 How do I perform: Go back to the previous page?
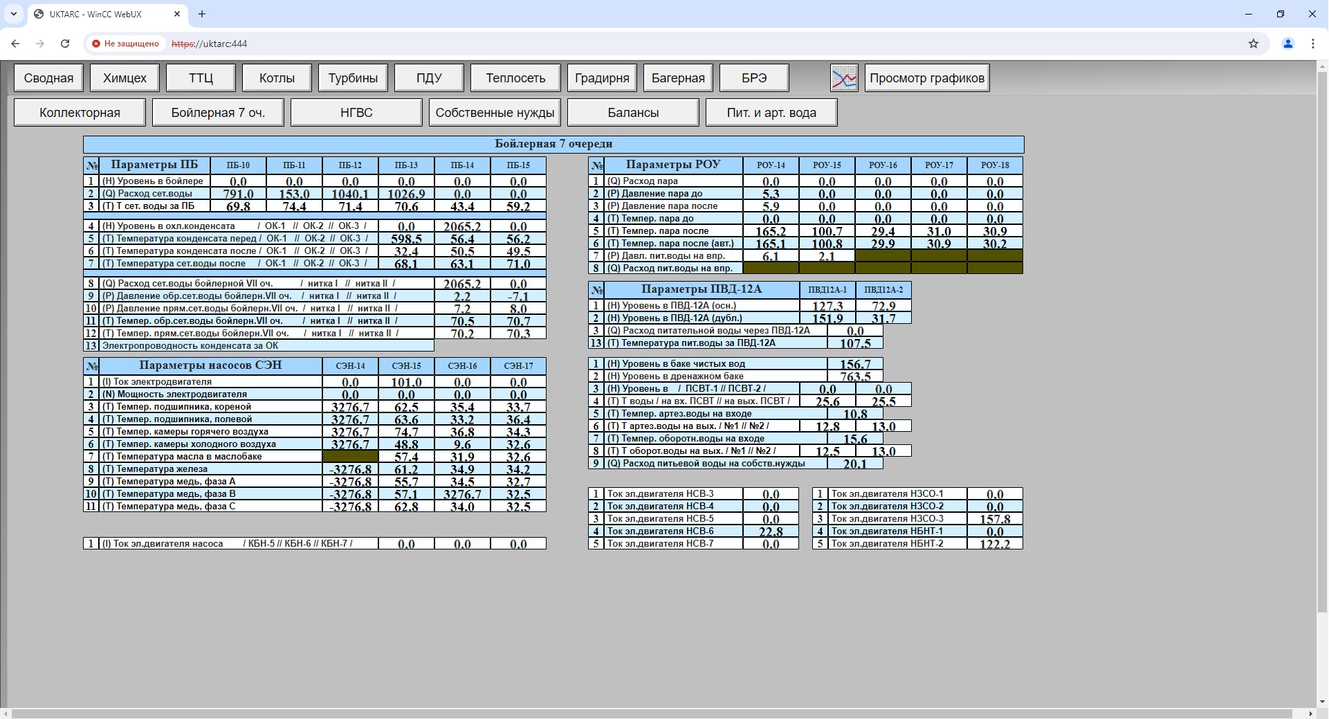[x=15, y=44]
